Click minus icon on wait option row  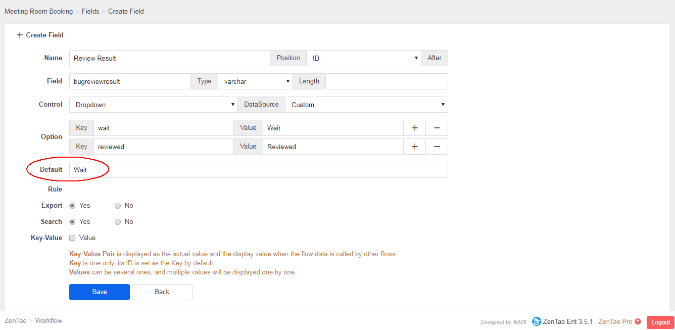coord(437,128)
